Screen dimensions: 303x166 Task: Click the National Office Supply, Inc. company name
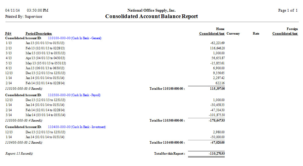[151, 10]
